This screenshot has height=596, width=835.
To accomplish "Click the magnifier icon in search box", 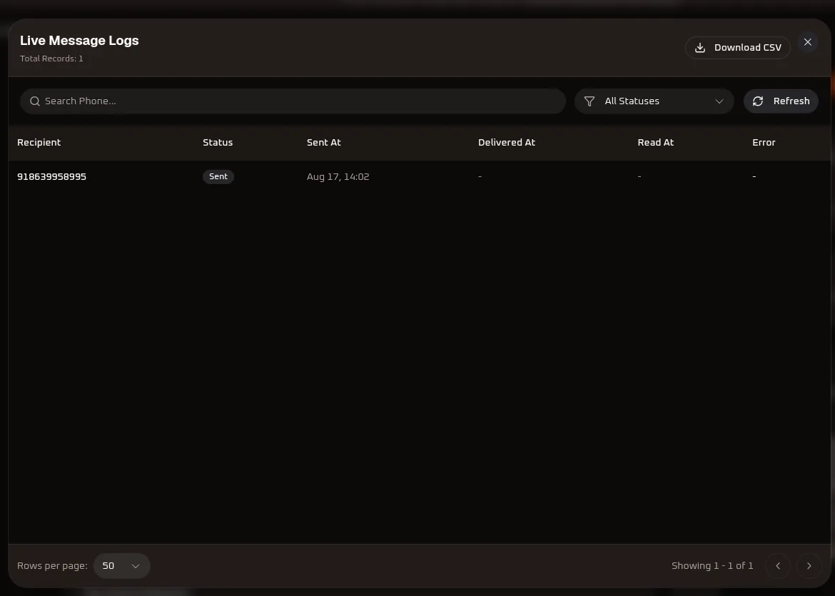I will [x=35, y=101].
